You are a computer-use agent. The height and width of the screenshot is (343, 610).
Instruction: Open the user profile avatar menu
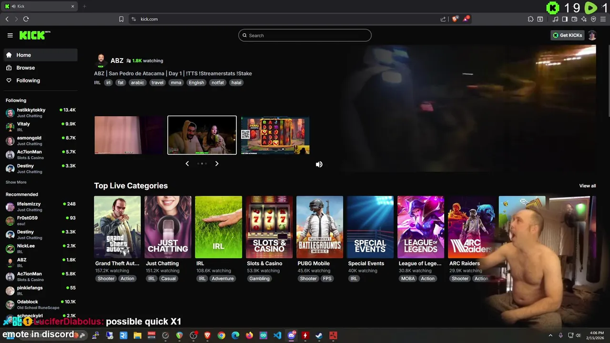coord(592,35)
